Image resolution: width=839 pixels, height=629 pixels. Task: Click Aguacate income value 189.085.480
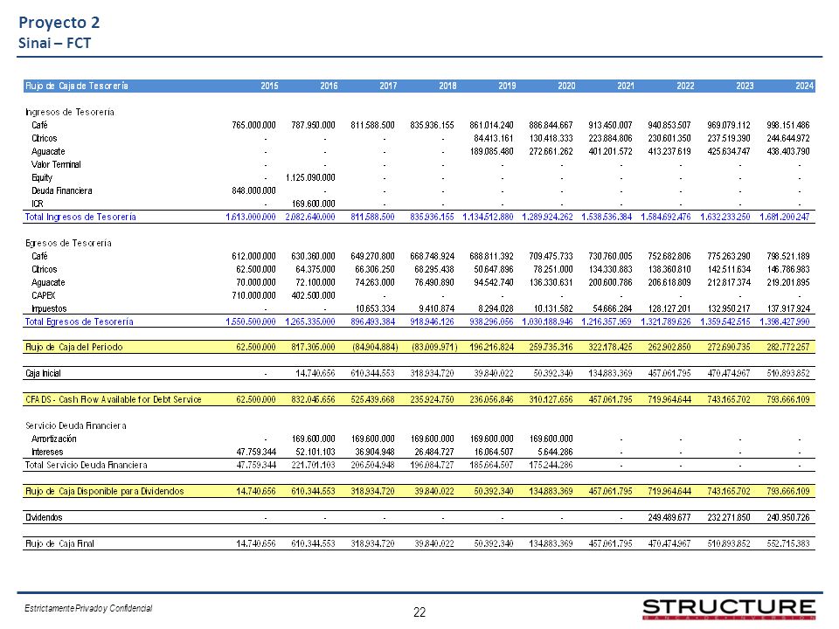[x=491, y=151]
